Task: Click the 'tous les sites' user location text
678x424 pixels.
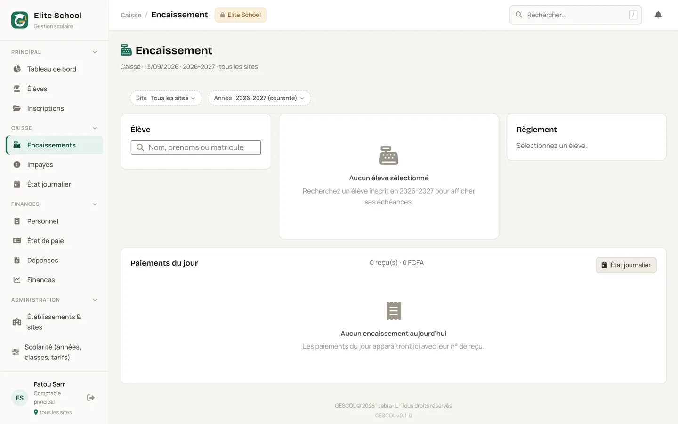Action: coord(56,412)
